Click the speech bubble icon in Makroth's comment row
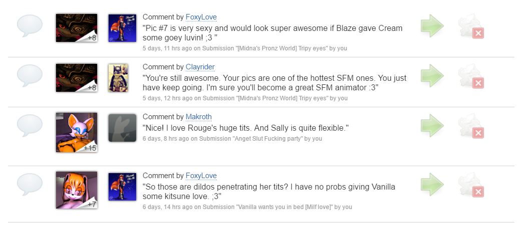The width and height of the screenshot is (523, 227). (30, 126)
